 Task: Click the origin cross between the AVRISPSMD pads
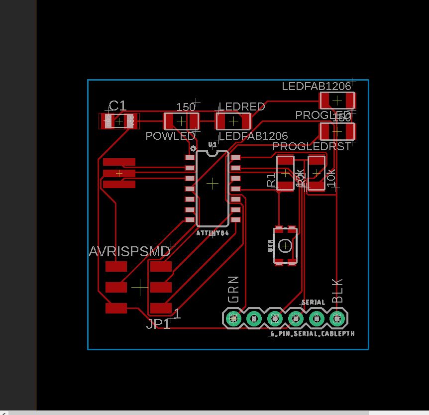(x=140, y=287)
